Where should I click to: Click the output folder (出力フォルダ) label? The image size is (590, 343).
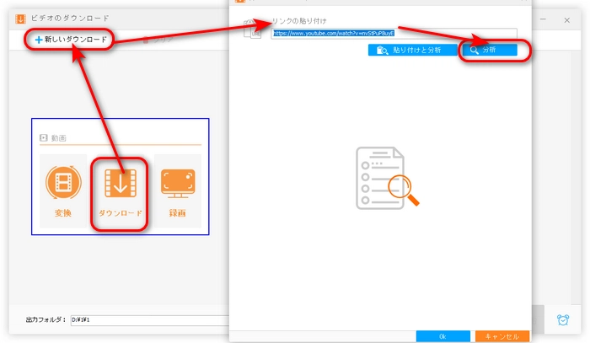[46, 319]
